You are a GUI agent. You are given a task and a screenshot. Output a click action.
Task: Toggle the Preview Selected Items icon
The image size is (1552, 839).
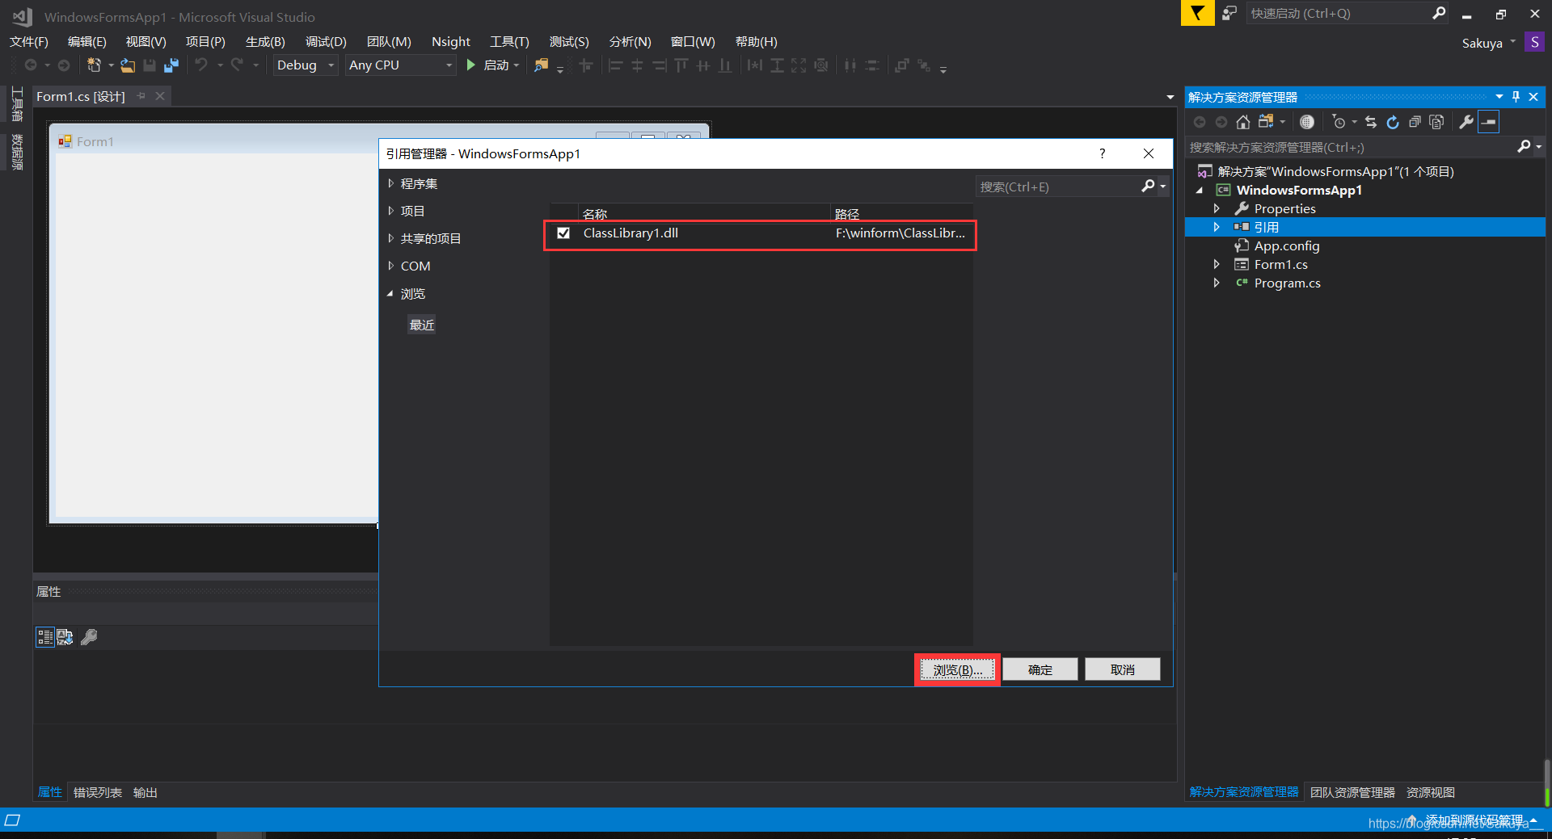(x=1489, y=122)
